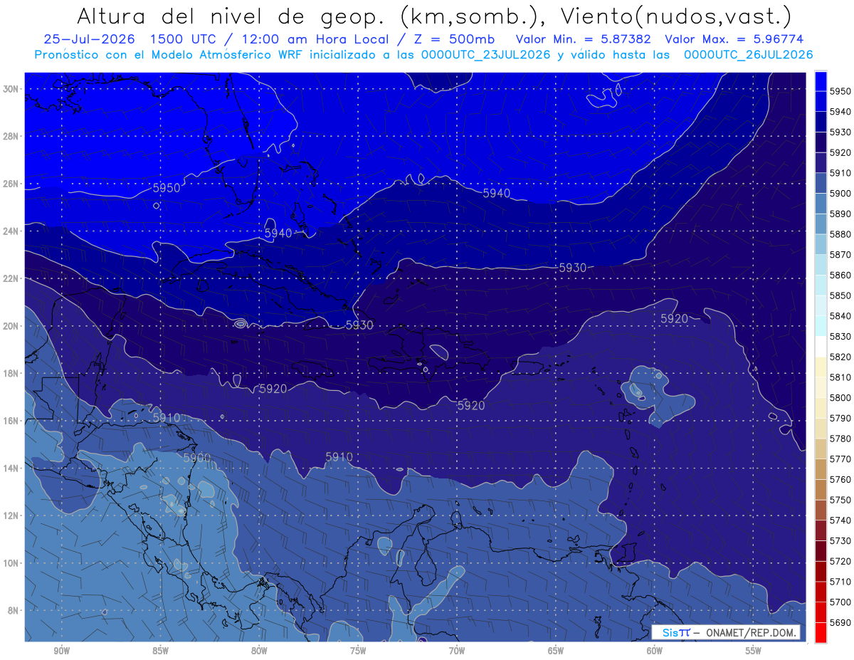
Task: Click the '22N' latitude axis label
Action: (x=11, y=278)
